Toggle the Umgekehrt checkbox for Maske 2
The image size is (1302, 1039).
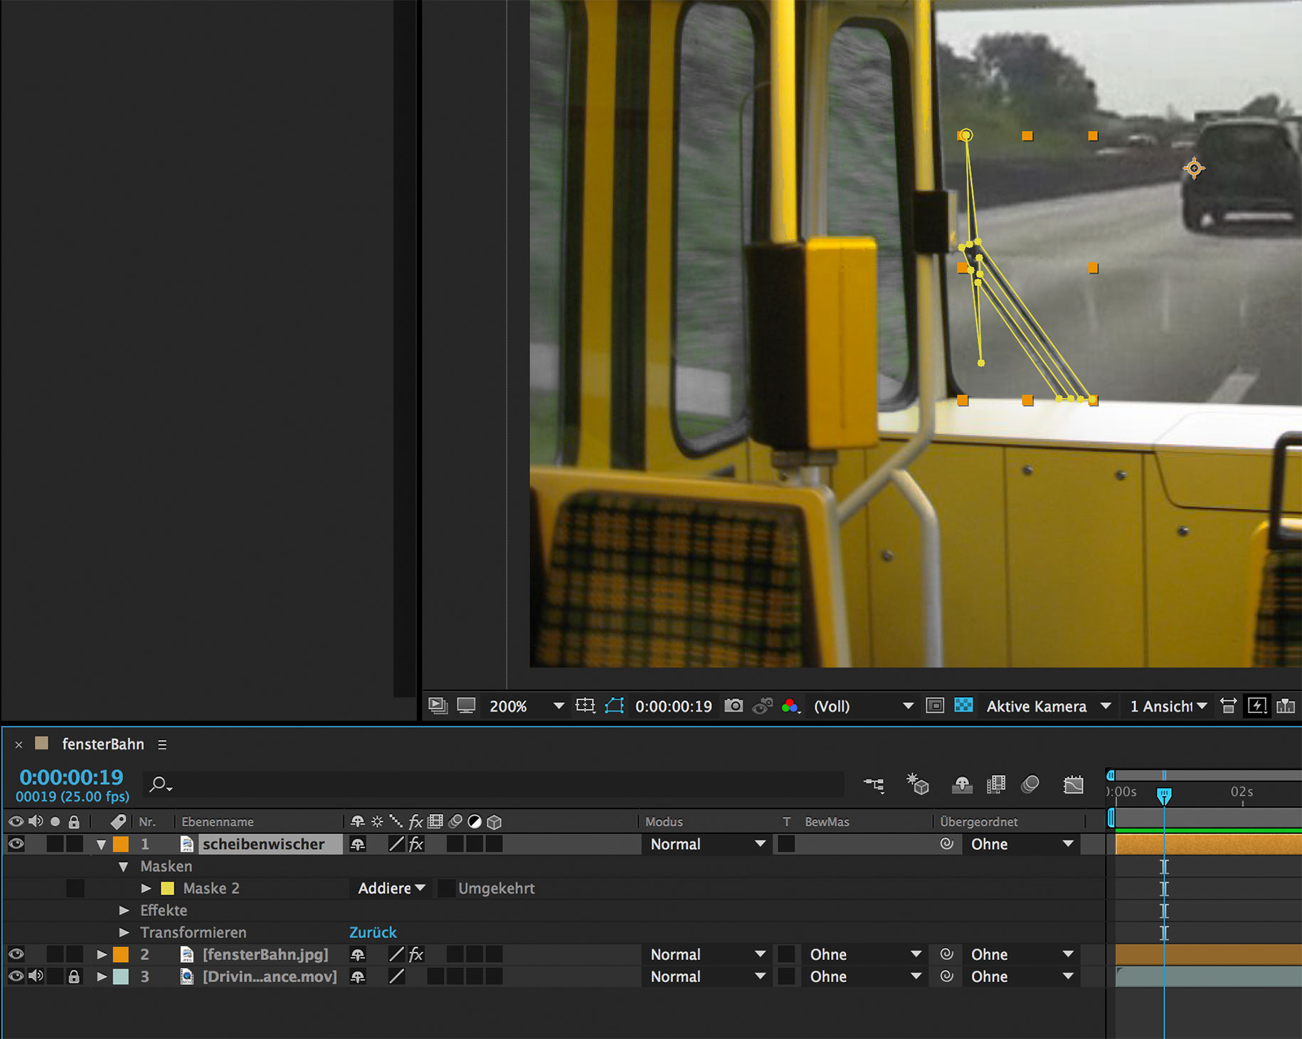pyautogui.click(x=446, y=888)
